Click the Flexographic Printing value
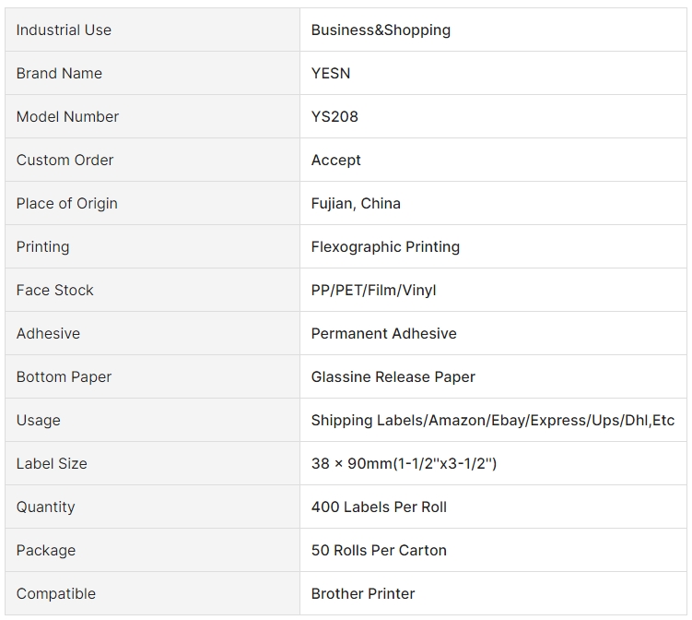 click(385, 247)
